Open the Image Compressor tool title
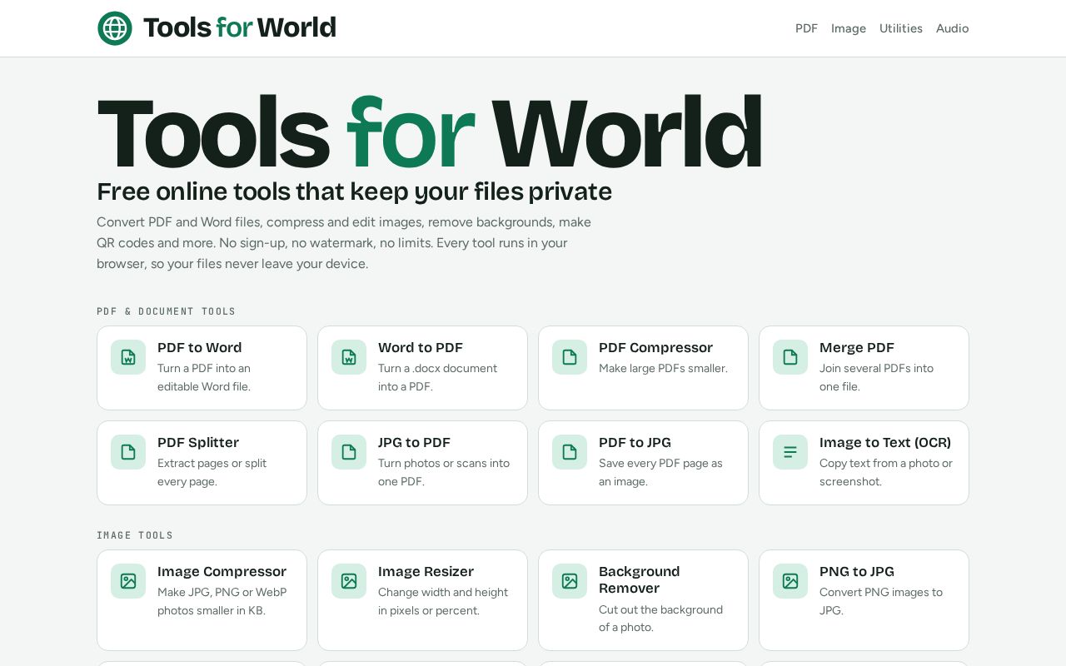 (222, 572)
